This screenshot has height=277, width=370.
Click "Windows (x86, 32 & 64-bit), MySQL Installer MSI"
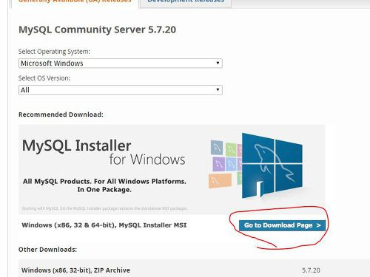(x=104, y=225)
